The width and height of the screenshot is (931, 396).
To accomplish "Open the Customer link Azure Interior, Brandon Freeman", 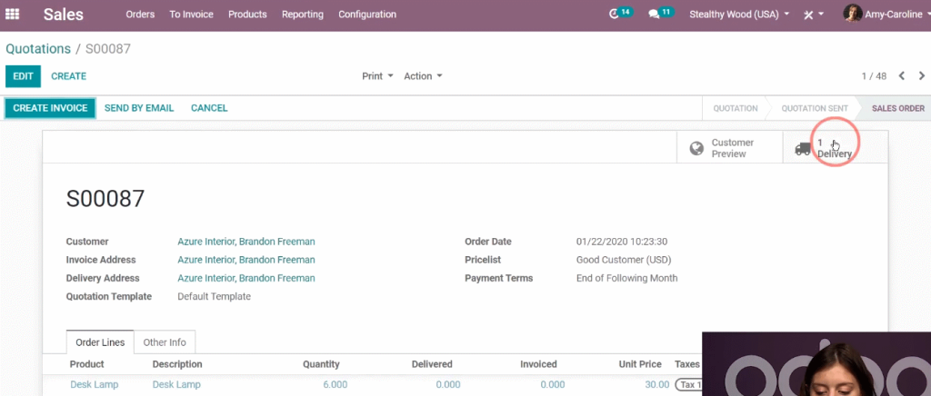I will point(246,242).
